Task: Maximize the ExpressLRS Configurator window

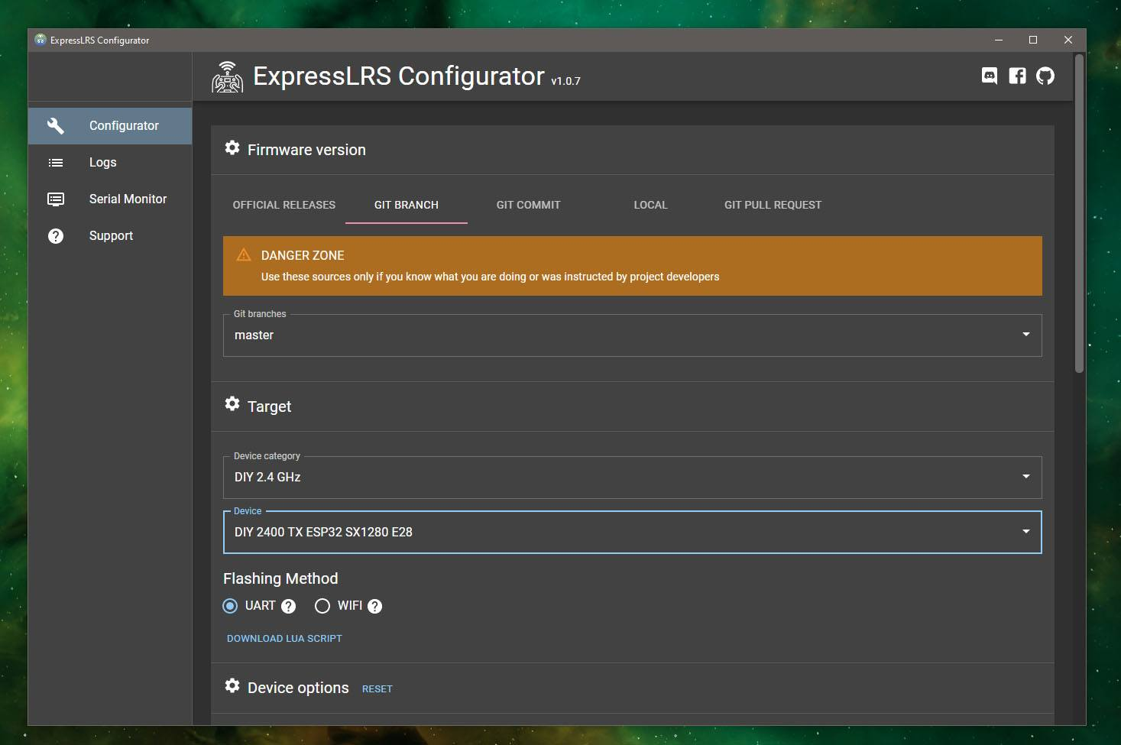Action: pos(1033,40)
